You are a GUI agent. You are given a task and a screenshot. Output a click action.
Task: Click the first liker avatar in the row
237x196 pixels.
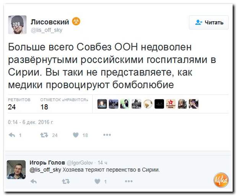(x=102, y=104)
